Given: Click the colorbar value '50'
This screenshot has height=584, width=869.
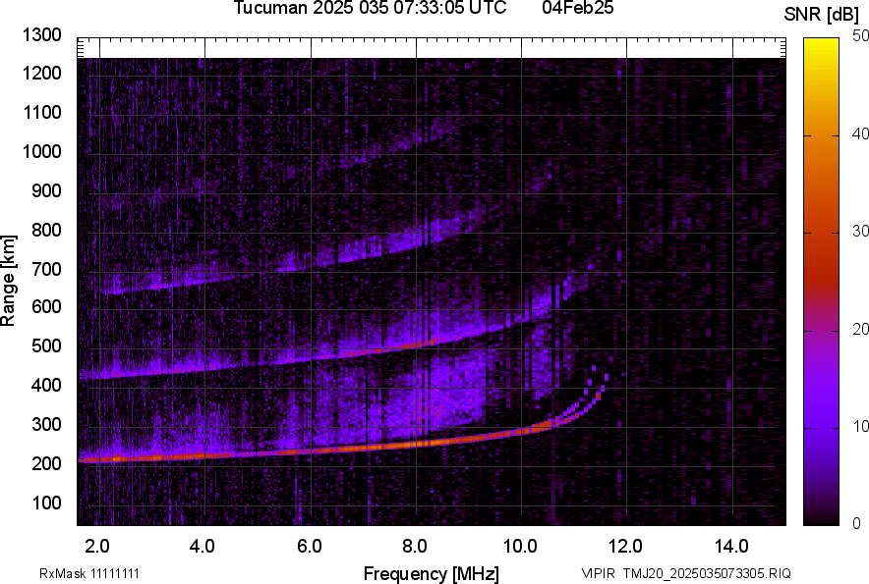Looking at the screenshot, I should point(861,36).
